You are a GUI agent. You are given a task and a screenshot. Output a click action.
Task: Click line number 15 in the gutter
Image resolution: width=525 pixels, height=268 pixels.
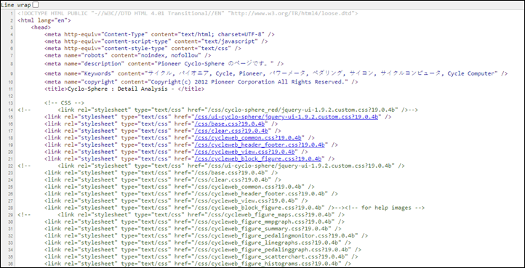(11, 117)
